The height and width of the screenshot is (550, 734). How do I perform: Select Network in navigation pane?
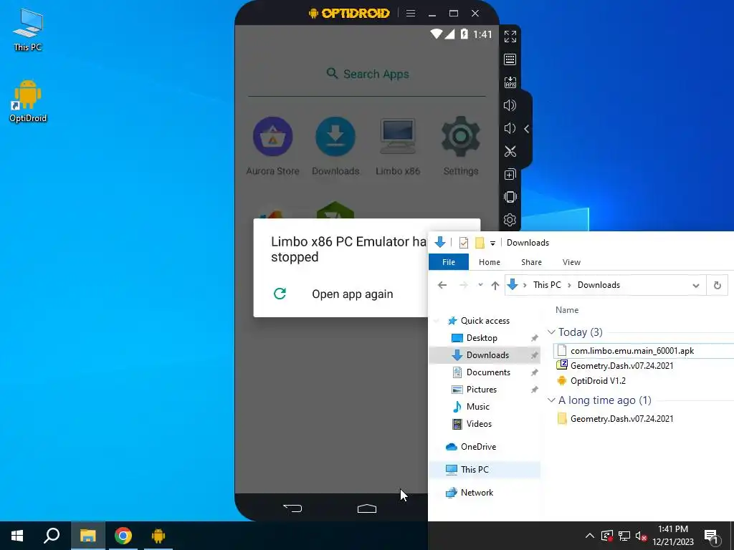point(477,493)
